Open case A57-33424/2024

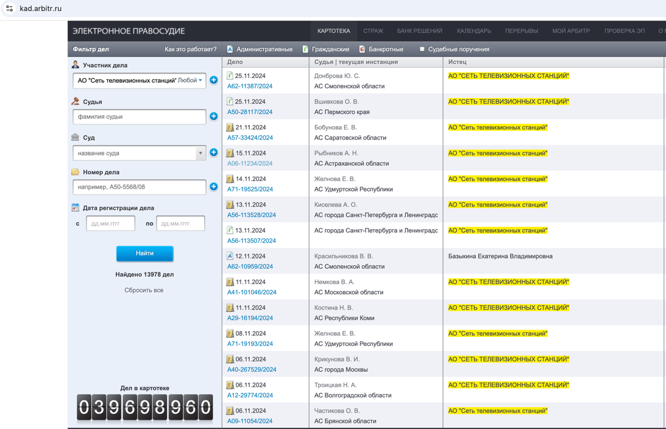coord(250,138)
